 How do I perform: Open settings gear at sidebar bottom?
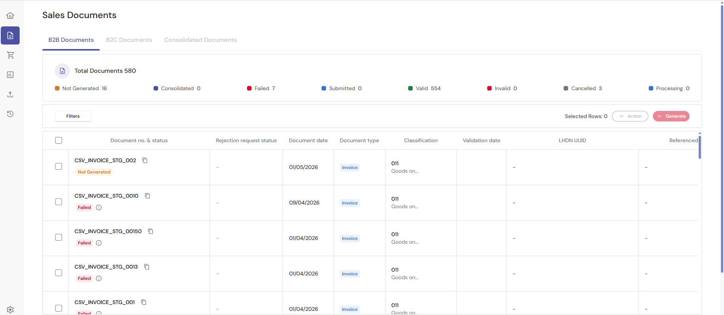click(x=10, y=309)
